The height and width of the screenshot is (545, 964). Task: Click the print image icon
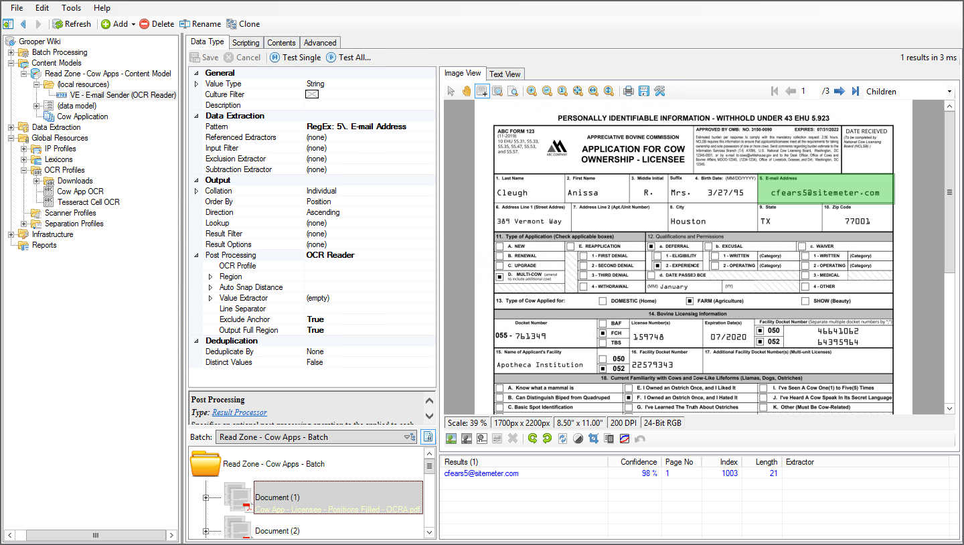tap(628, 91)
